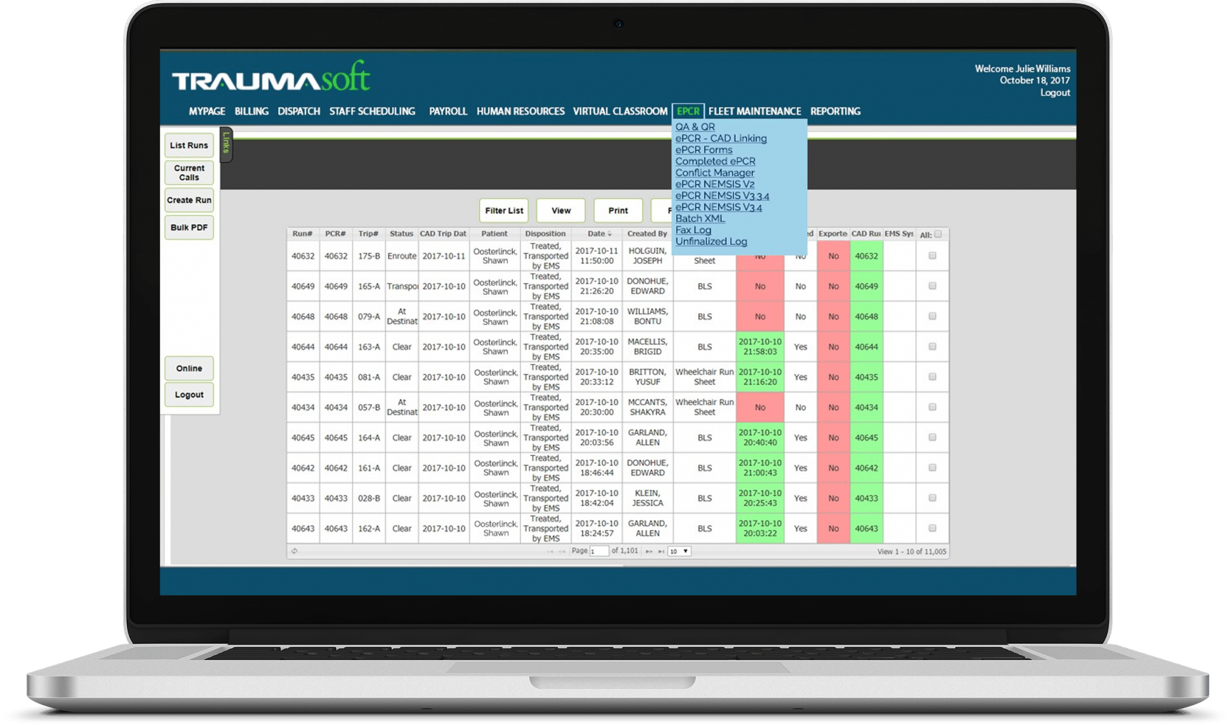
Task: Jump to the last page of results
Action: pos(661,550)
